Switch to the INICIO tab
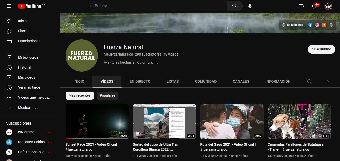340x161 pixels. tap(79, 81)
